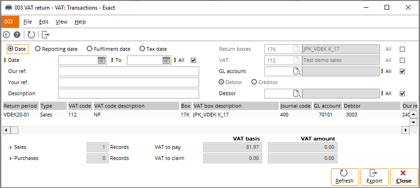Open the View menu
The image size is (420, 188).
click(x=61, y=22)
